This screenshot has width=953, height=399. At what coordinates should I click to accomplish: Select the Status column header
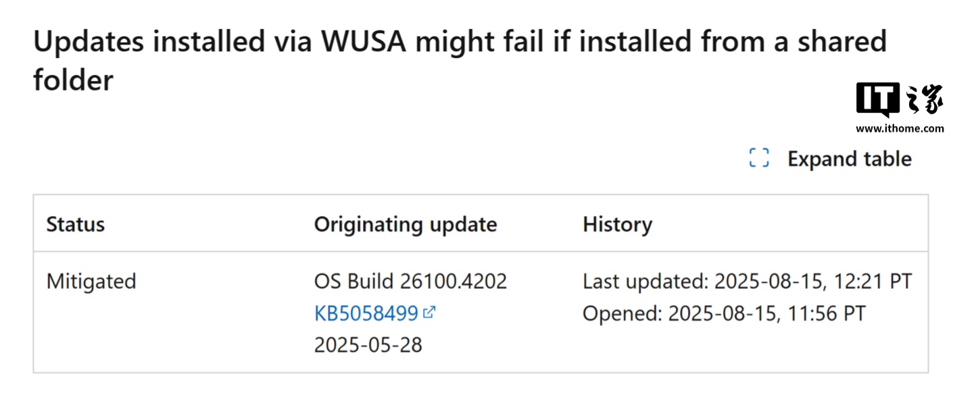76,224
